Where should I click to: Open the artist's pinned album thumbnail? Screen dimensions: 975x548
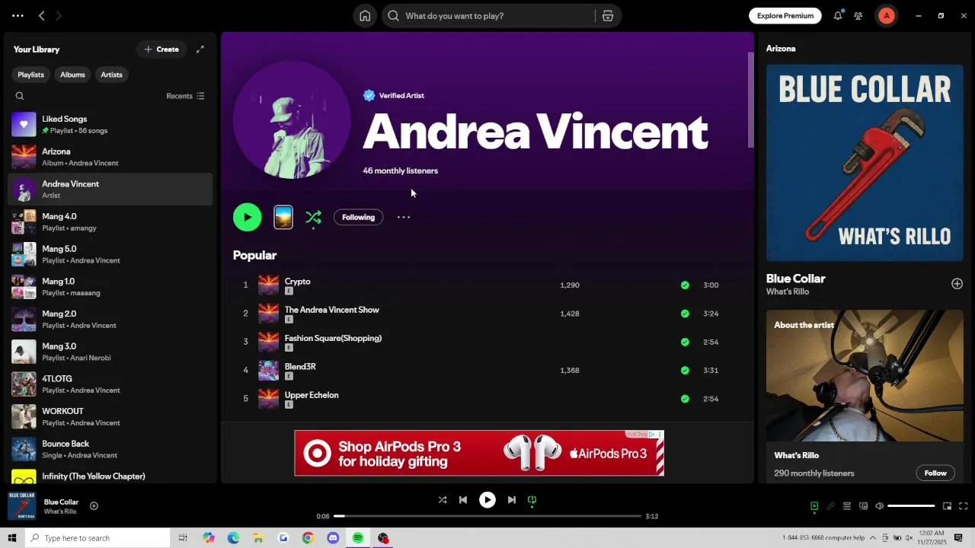pyautogui.click(x=283, y=217)
